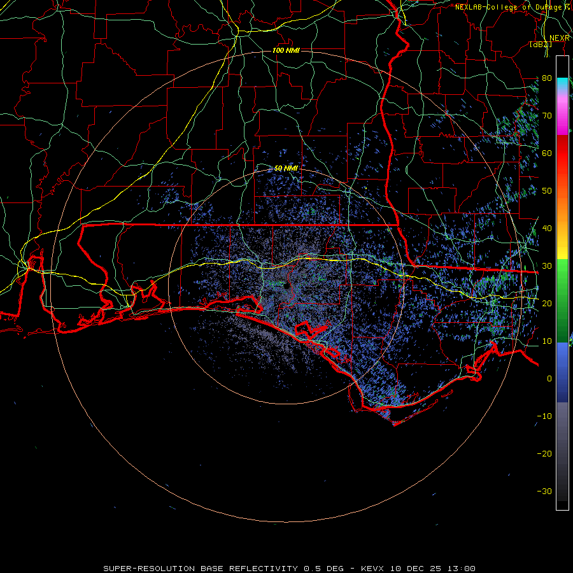
Task: Click the 40 value on the dBZ scale
Action: click(547, 229)
